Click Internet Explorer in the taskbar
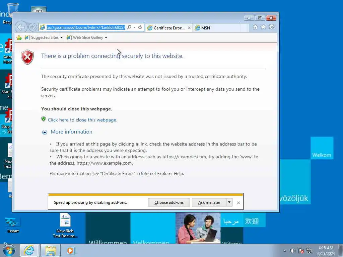The image size is (343, 257). tap(29, 250)
